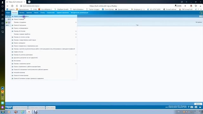
Task: Open browser downloads icon
Action: (x=200, y=6)
